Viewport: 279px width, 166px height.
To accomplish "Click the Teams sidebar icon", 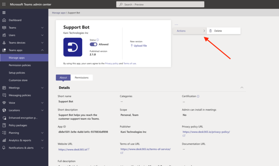I will tap(4, 28).
